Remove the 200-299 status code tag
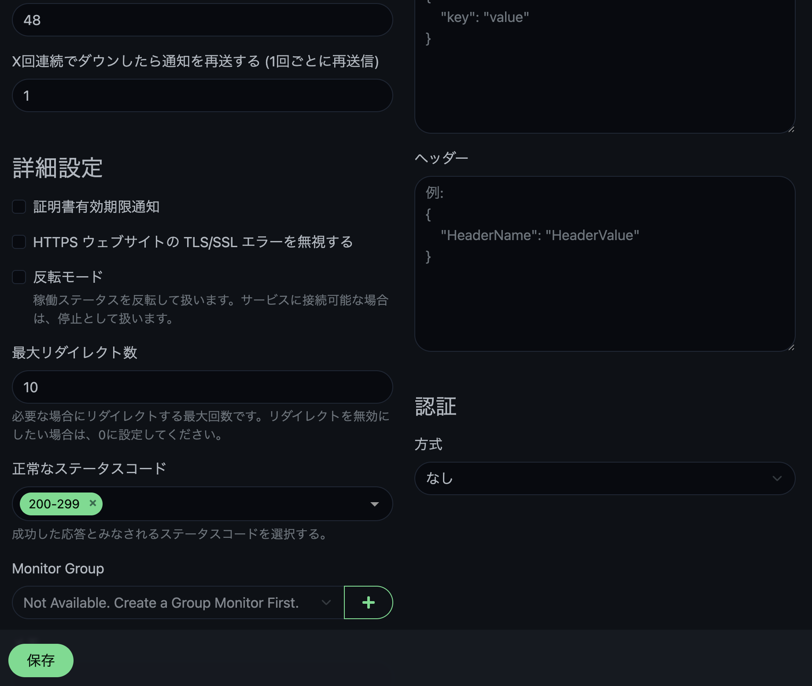The image size is (812, 686). [x=93, y=503]
